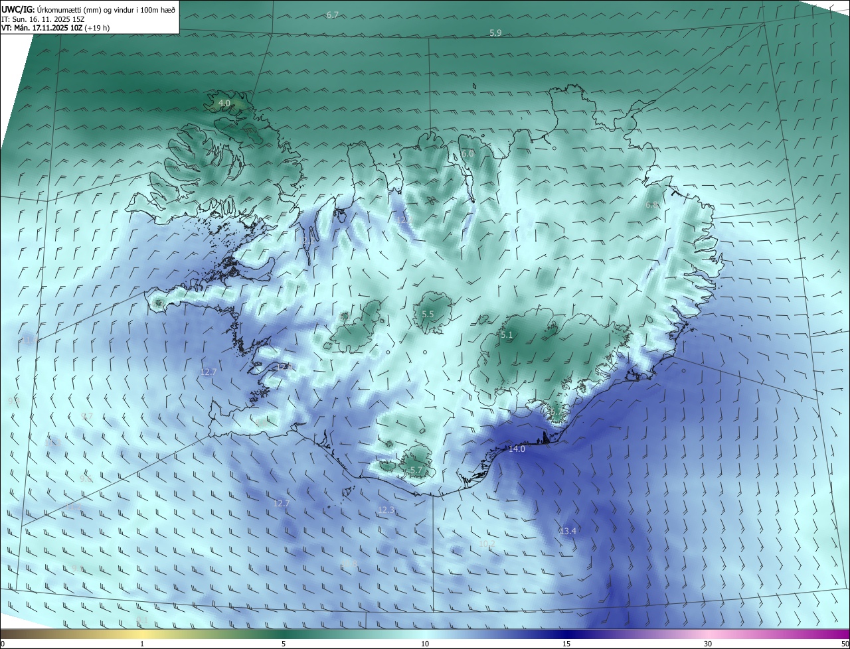Click the 10.2 value label
850x649 pixels.
487,543
